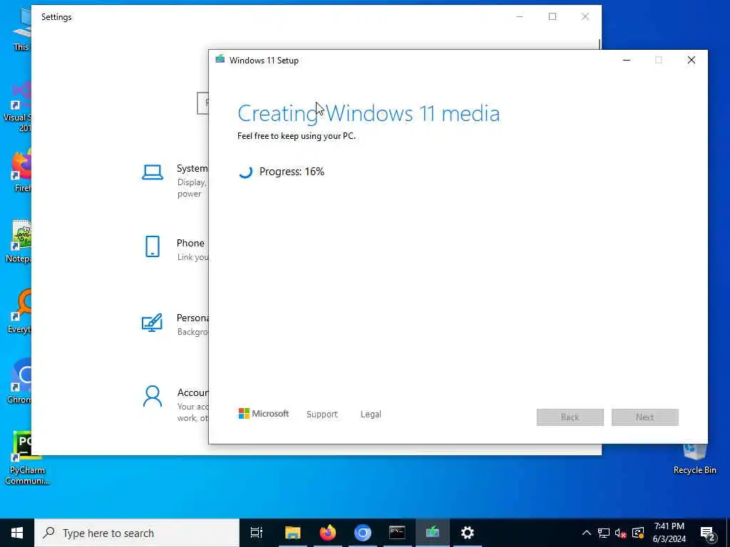Open the Windows Start menu
The image size is (730, 547).
(x=17, y=533)
